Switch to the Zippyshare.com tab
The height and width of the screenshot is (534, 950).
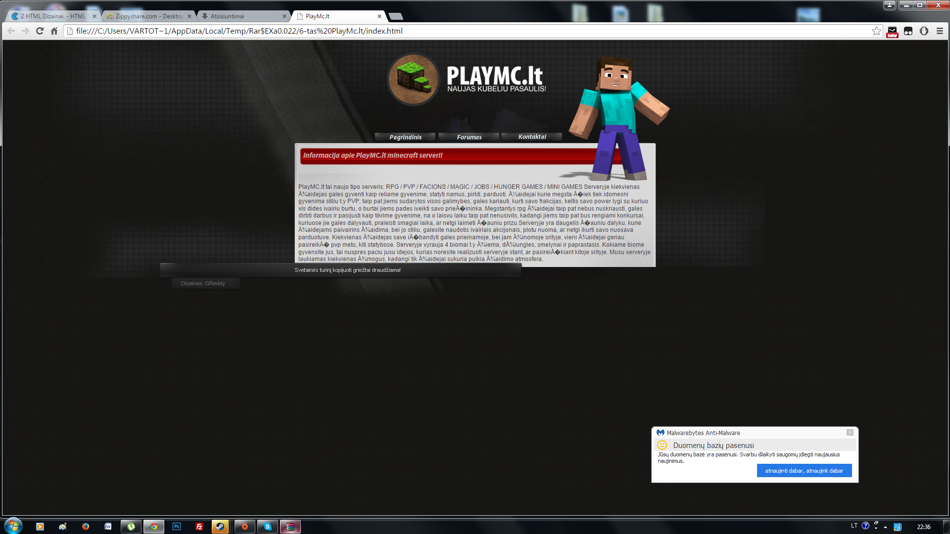point(148,16)
